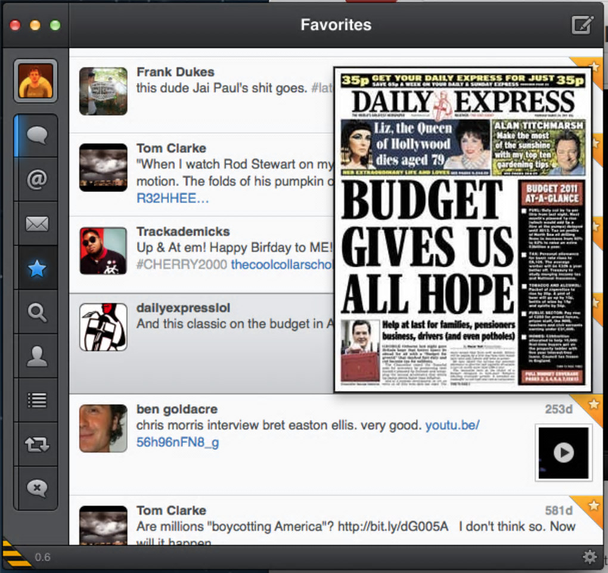Click the Daily Express front page preview image

click(463, 230)
